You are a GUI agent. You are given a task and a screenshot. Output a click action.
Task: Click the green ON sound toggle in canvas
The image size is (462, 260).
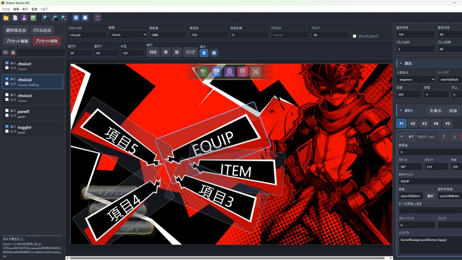coord(203,72)
